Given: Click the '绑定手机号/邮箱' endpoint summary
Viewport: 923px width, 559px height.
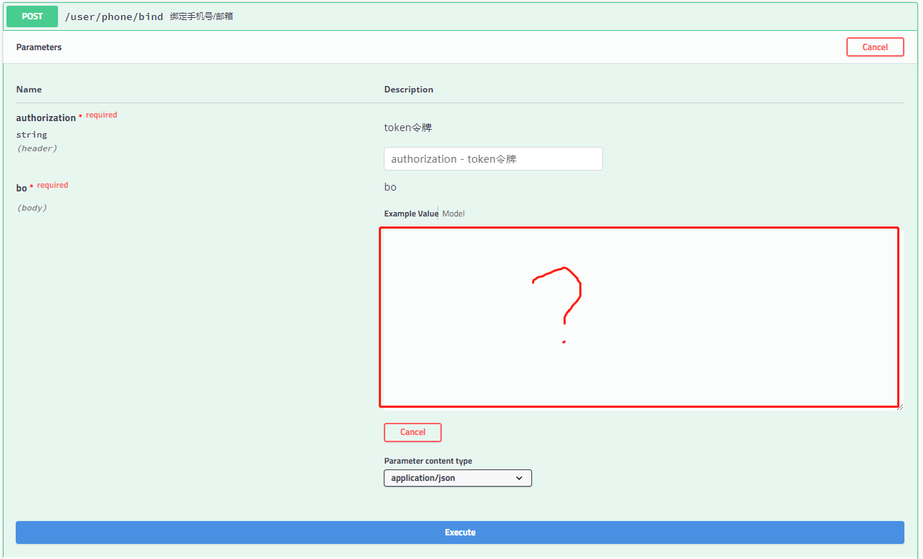Looking at the screenshot, I should pos(201,16).
